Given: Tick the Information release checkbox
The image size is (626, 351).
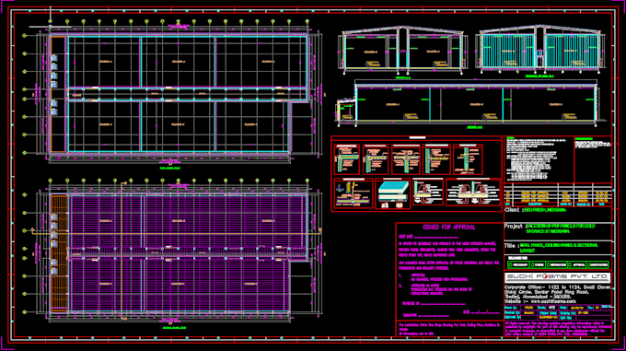Looking at the screenshot, I should tap(549, 265).
